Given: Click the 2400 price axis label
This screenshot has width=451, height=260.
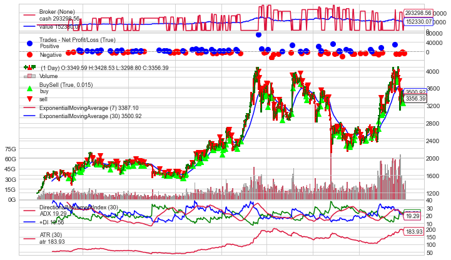Looking at the screenshot, I should tap(432, 141).
